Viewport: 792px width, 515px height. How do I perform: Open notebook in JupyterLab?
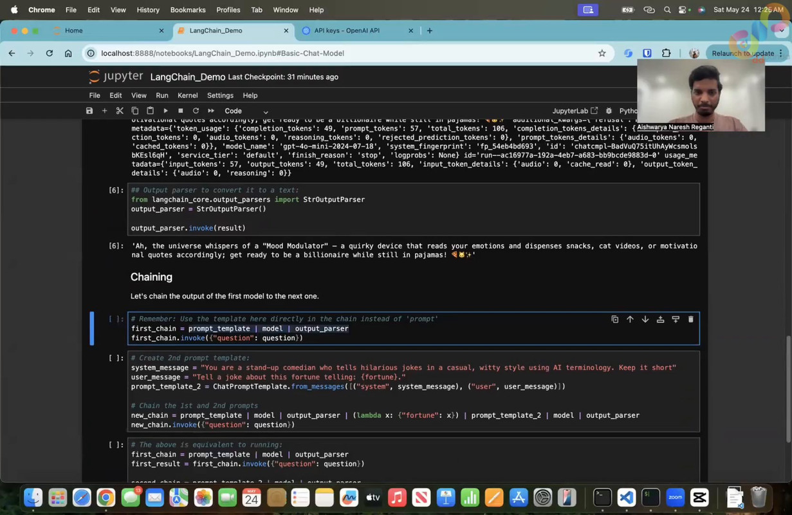(x=575, y=111)
